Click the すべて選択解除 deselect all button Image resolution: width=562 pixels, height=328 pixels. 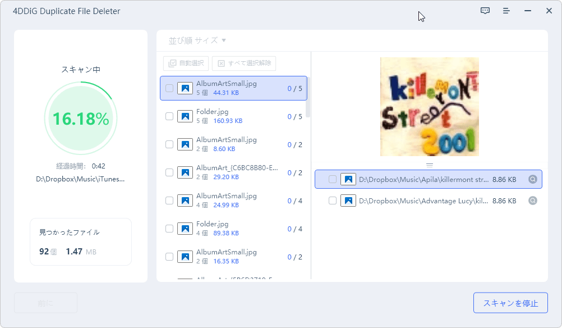point(244,63)
